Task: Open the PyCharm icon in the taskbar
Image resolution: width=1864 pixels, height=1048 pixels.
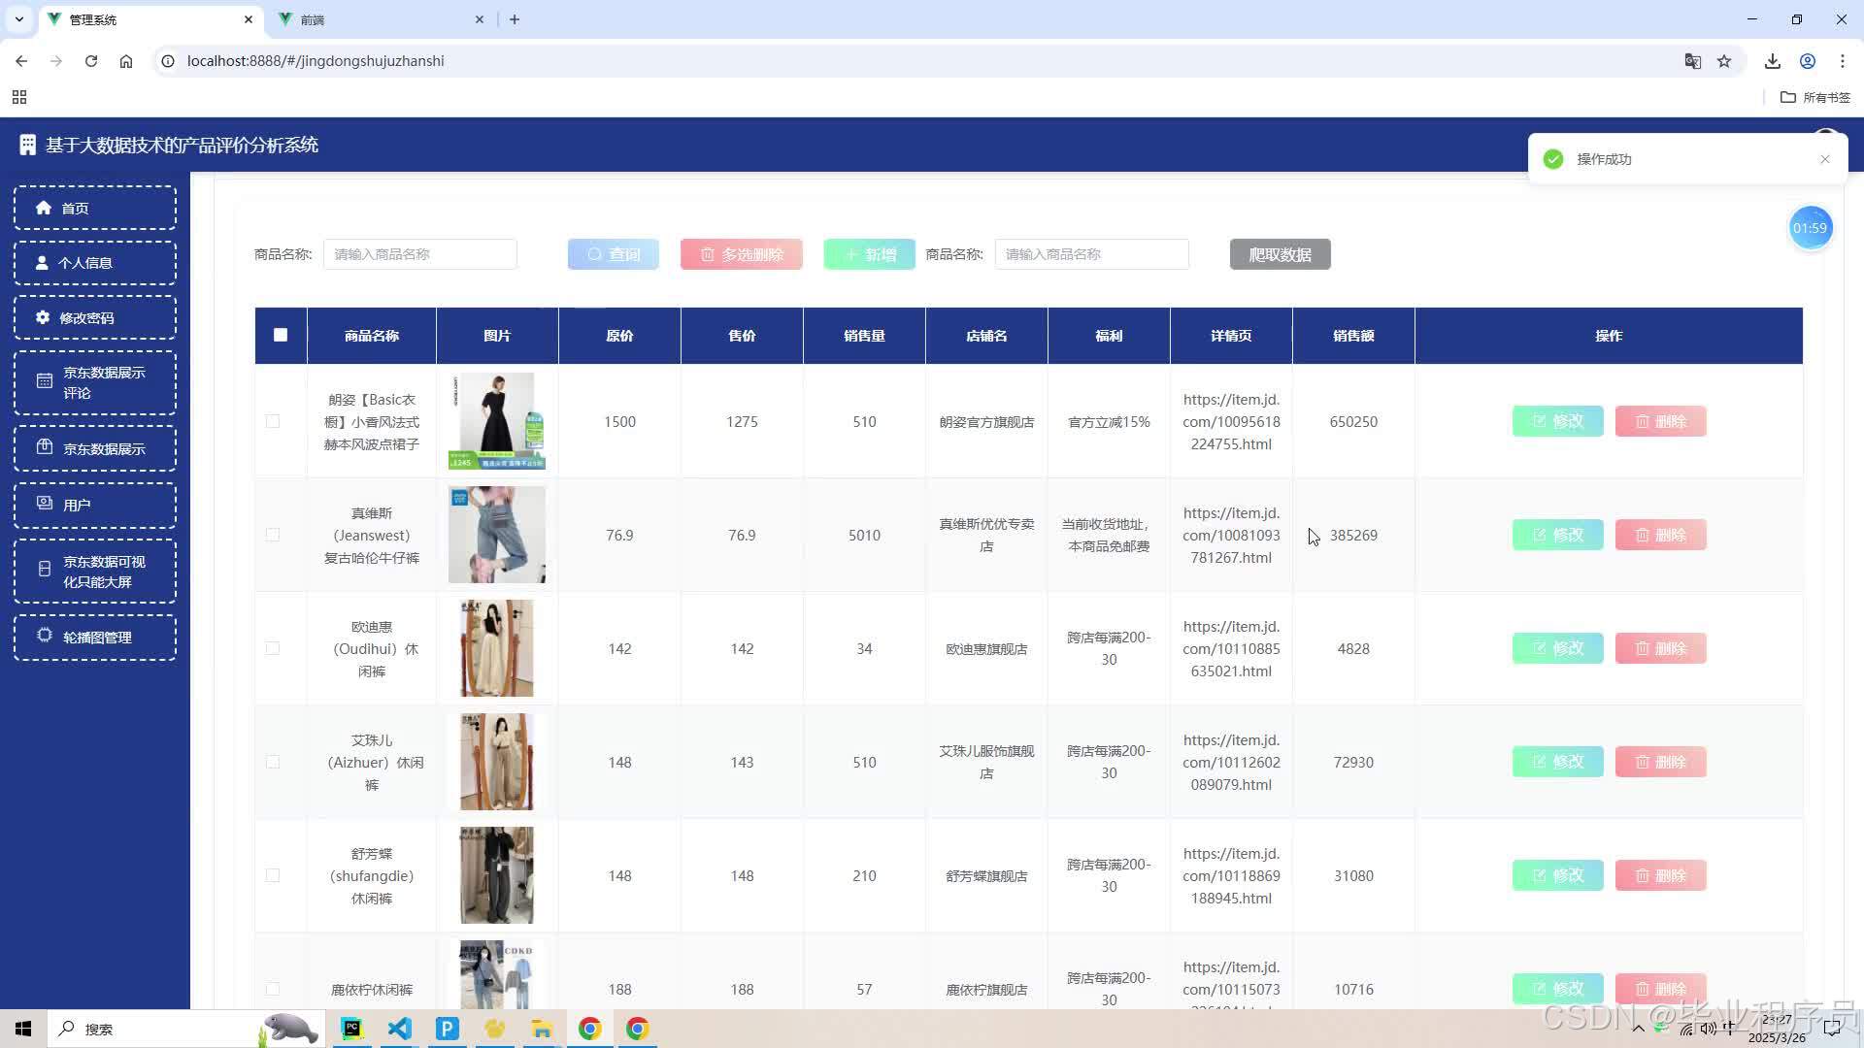Action: click(351, 1029)
